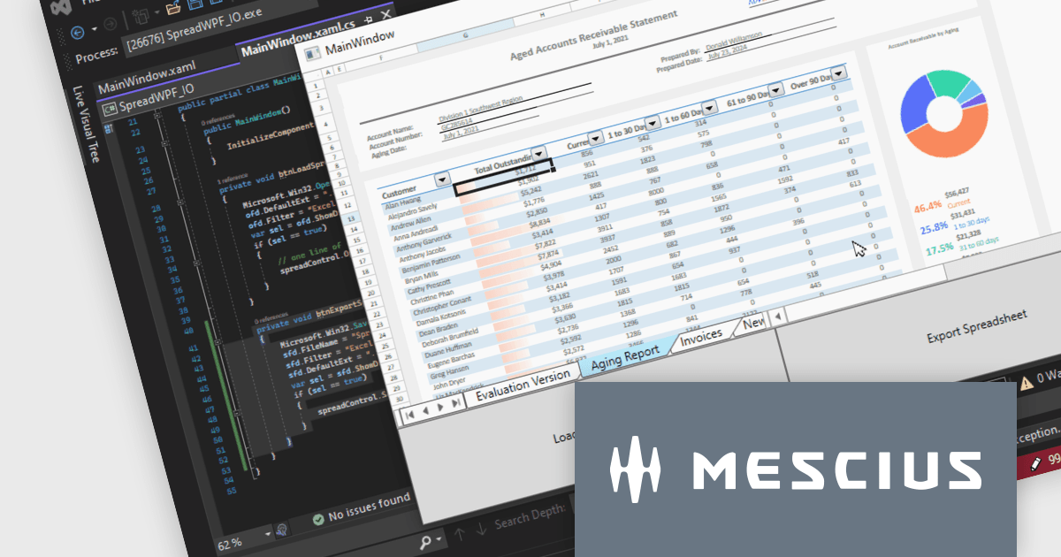This screenshot has width=1061, height=557.
Task: Select the Invoices sheet tab
Action: coord(701,334)
